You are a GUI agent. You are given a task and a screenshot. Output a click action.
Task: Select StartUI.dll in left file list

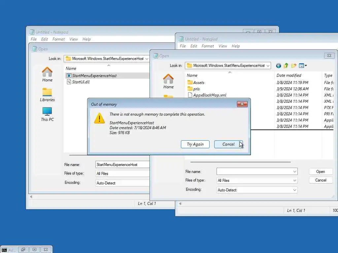coord(78,82)
